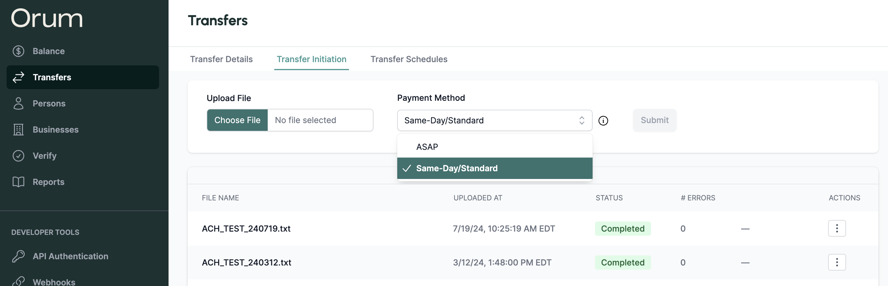The height and width of the screenshot is (286, 888).
Task: Open actions menu for ACH_TEST_240719.txt
Action: (x=837, y=228)
